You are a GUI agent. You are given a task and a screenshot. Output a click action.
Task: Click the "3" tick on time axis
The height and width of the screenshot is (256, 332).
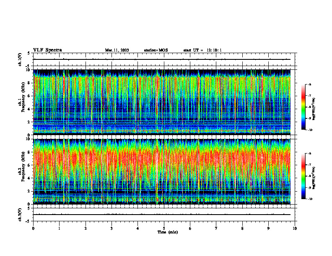click(x=112, y=228)
